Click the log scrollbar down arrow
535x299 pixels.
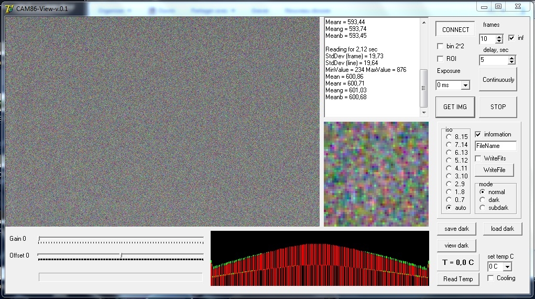423,112
